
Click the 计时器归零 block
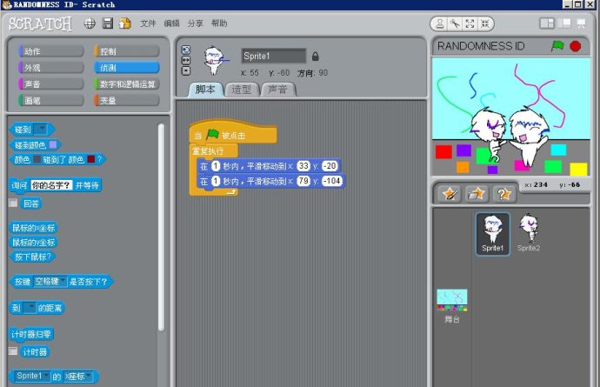tap(31, 334)
